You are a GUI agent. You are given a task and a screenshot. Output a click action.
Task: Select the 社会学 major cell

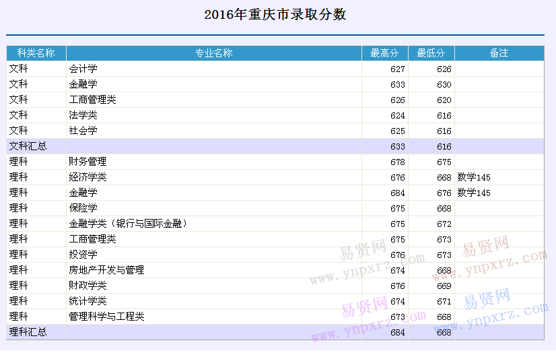coord(83,131)
